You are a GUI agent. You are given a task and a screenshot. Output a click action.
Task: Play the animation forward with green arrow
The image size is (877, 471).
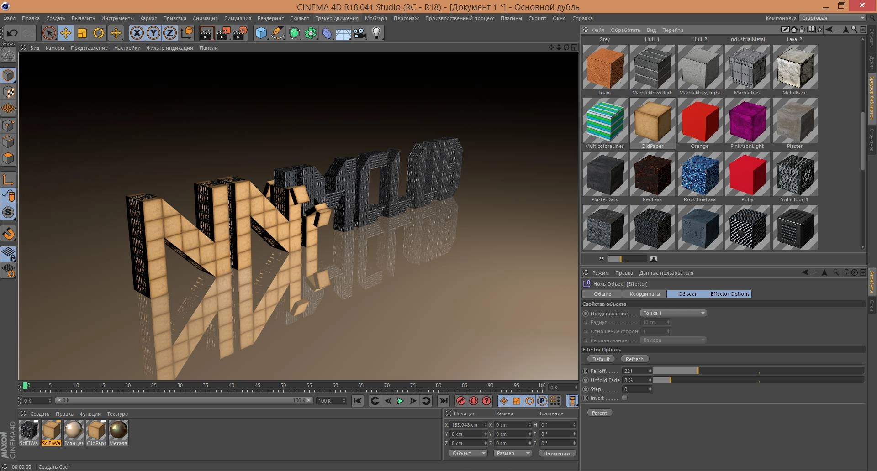click(x=400, y=401)
